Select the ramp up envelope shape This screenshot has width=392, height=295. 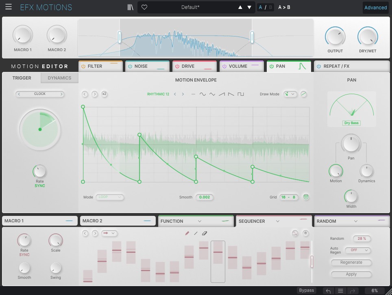[x=222, y=94]
